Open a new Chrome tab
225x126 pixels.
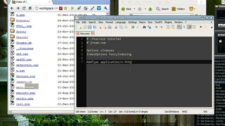pyautogui.click(x=56, y=2)
